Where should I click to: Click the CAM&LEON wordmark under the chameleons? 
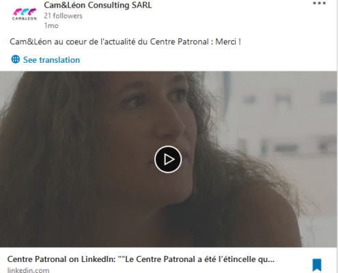(25, 18)
